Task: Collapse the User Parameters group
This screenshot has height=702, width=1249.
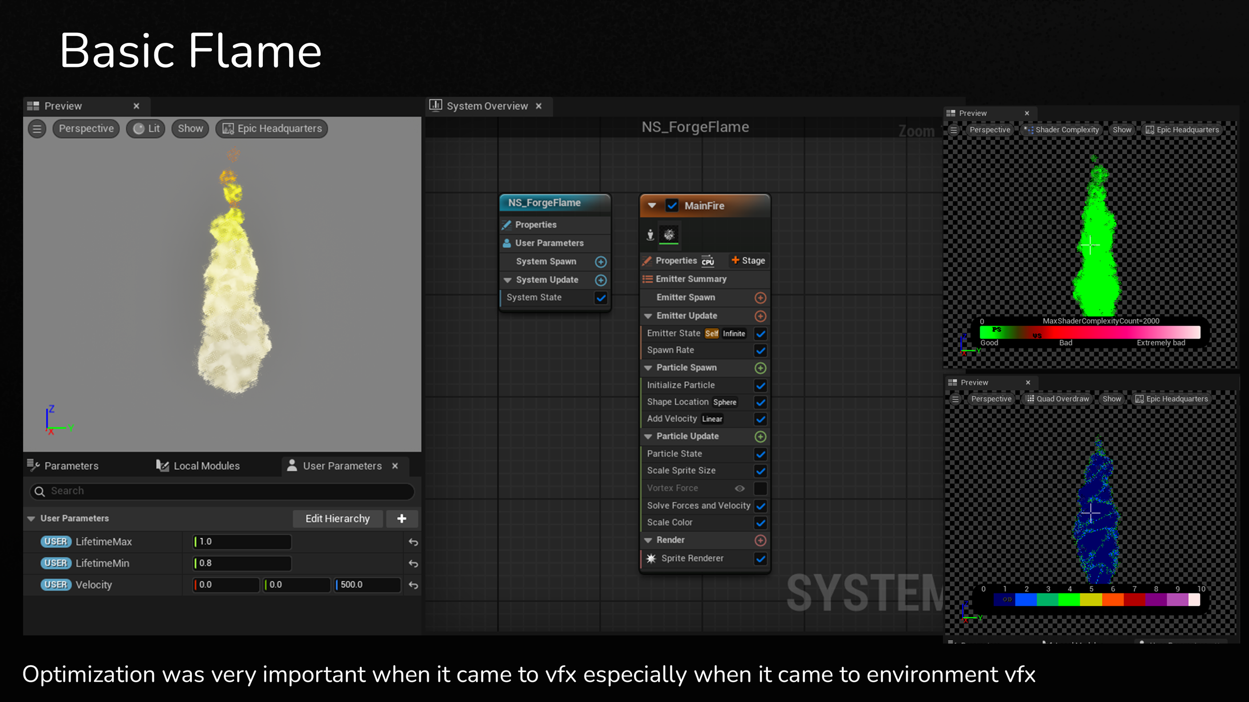Action: [x=31, y=519]
